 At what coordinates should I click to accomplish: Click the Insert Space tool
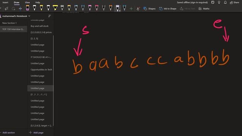[20, 9]
